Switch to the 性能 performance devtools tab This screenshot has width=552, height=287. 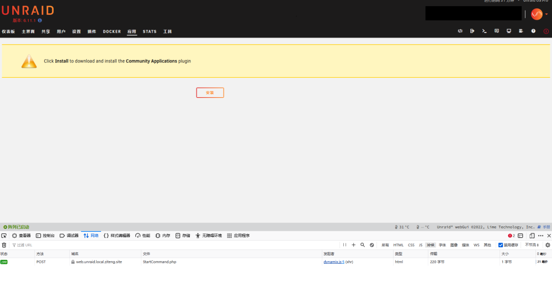pyautogui.click(x=142, y=236)
